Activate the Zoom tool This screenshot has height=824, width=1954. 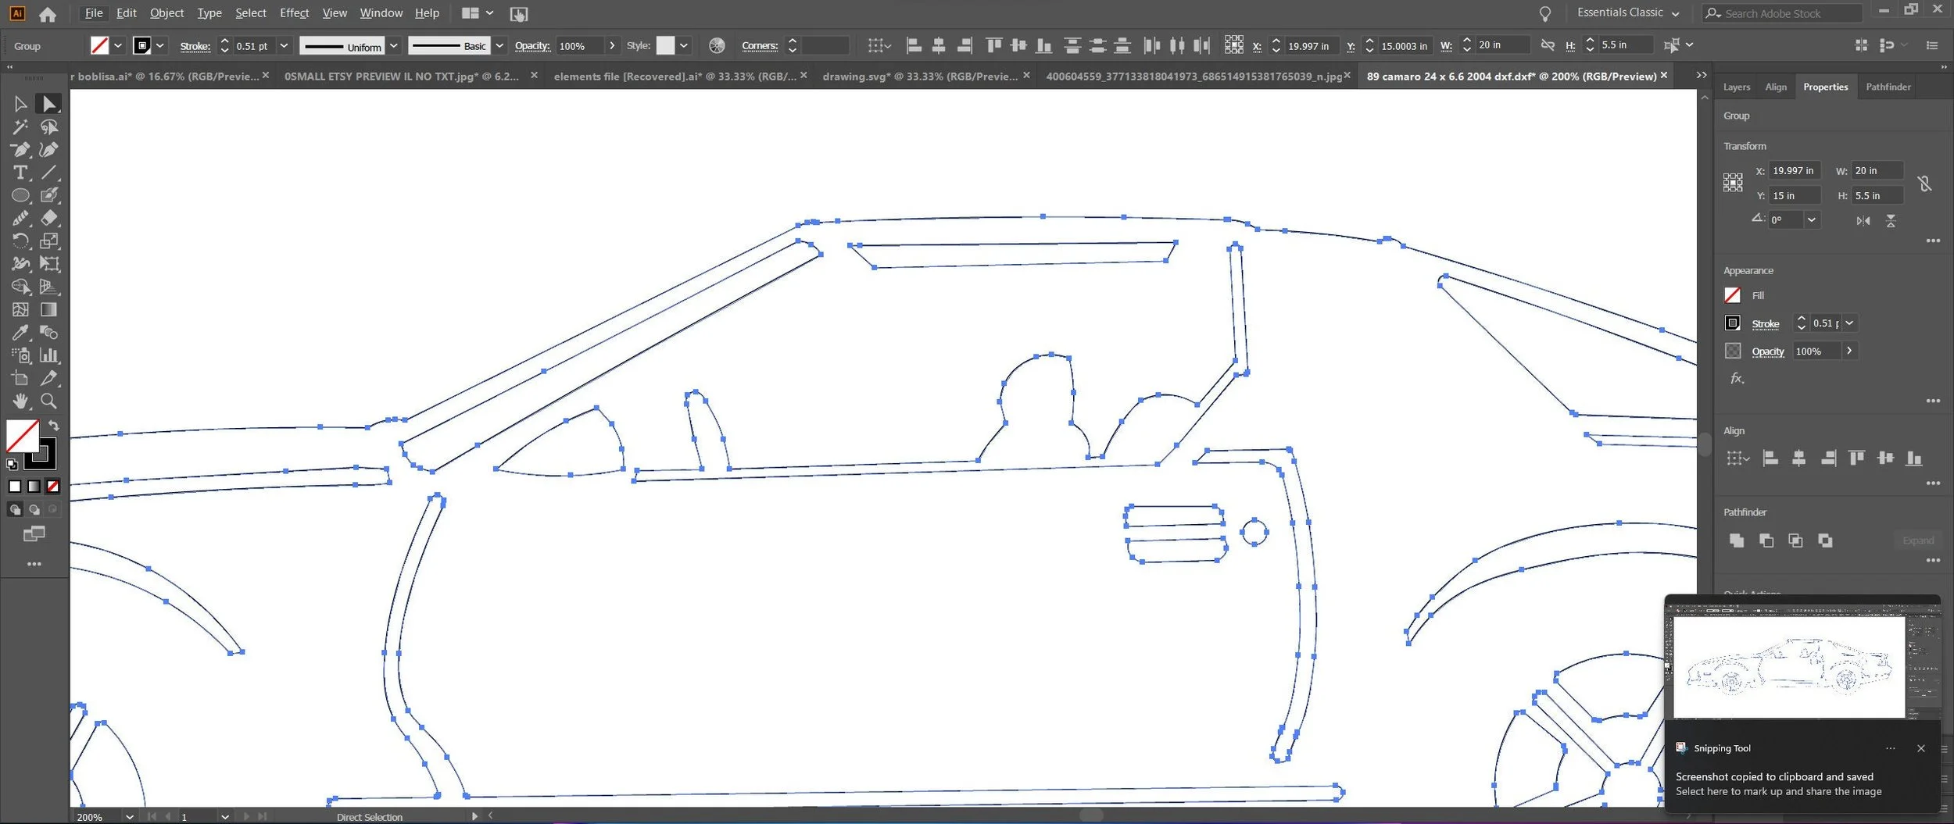[x=48, y=401]
